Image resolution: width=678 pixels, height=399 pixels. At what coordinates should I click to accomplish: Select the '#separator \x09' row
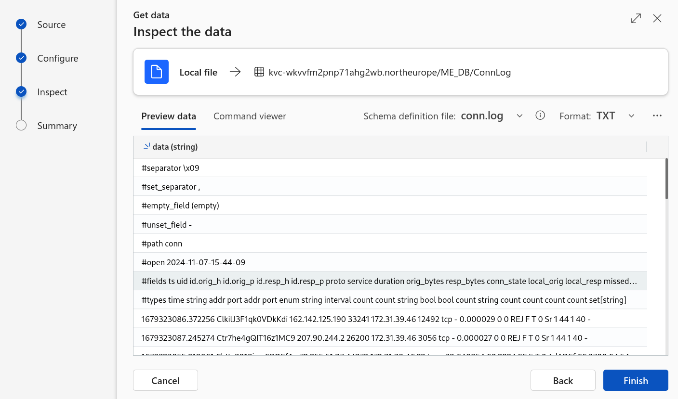(x=390, y=168)
